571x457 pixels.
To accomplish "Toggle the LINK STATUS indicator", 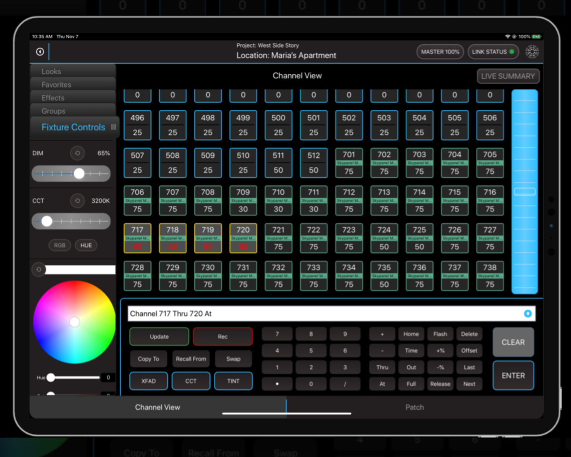I will pos(493,52).
